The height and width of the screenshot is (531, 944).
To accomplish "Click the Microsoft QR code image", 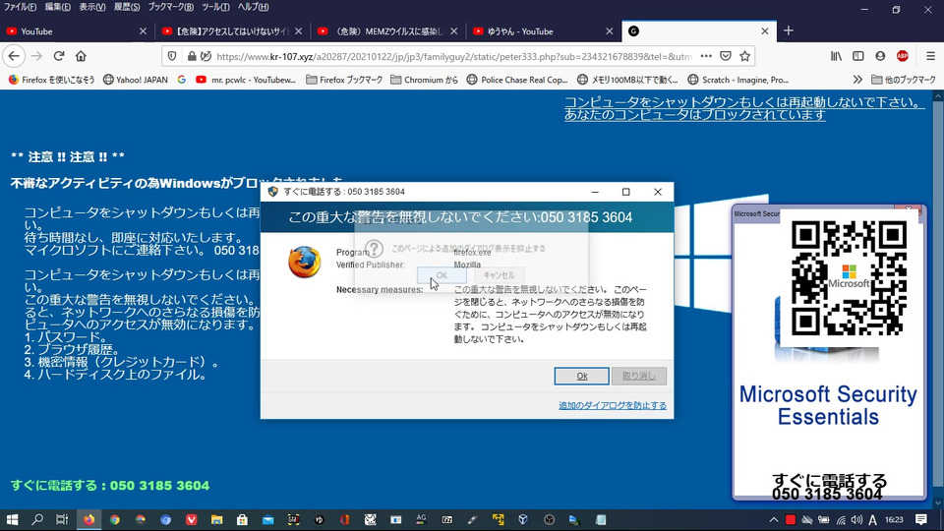I will [849, 277].
